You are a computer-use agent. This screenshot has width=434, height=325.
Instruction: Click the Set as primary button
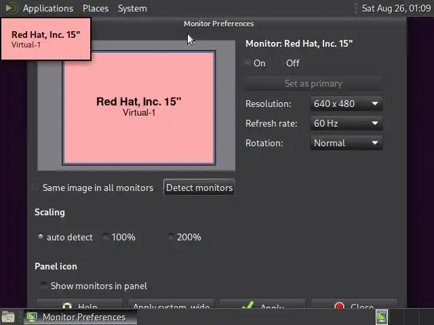point(313,83)
